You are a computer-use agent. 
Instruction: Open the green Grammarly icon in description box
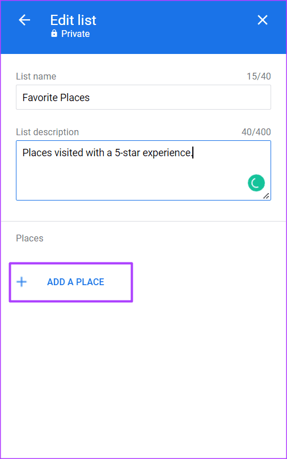click(256, 183)
